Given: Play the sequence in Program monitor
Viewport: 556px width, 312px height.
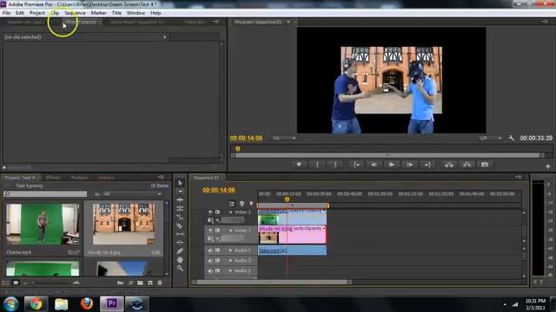Looking at the screenshot, I should [392, 165].
